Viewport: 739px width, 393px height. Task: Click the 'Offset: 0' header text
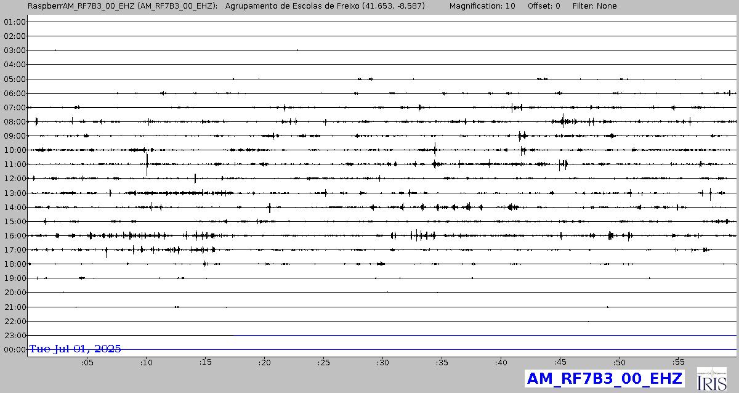[544, 6]
